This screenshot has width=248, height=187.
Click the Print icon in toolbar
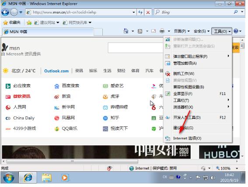point(162,31)
